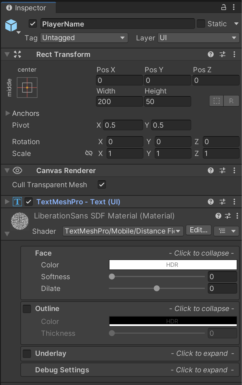Click the shader Edit... button

199,230
